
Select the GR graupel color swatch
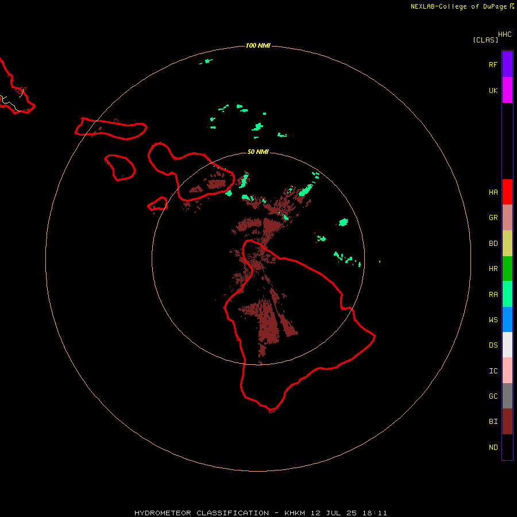(x=507, y=218)
